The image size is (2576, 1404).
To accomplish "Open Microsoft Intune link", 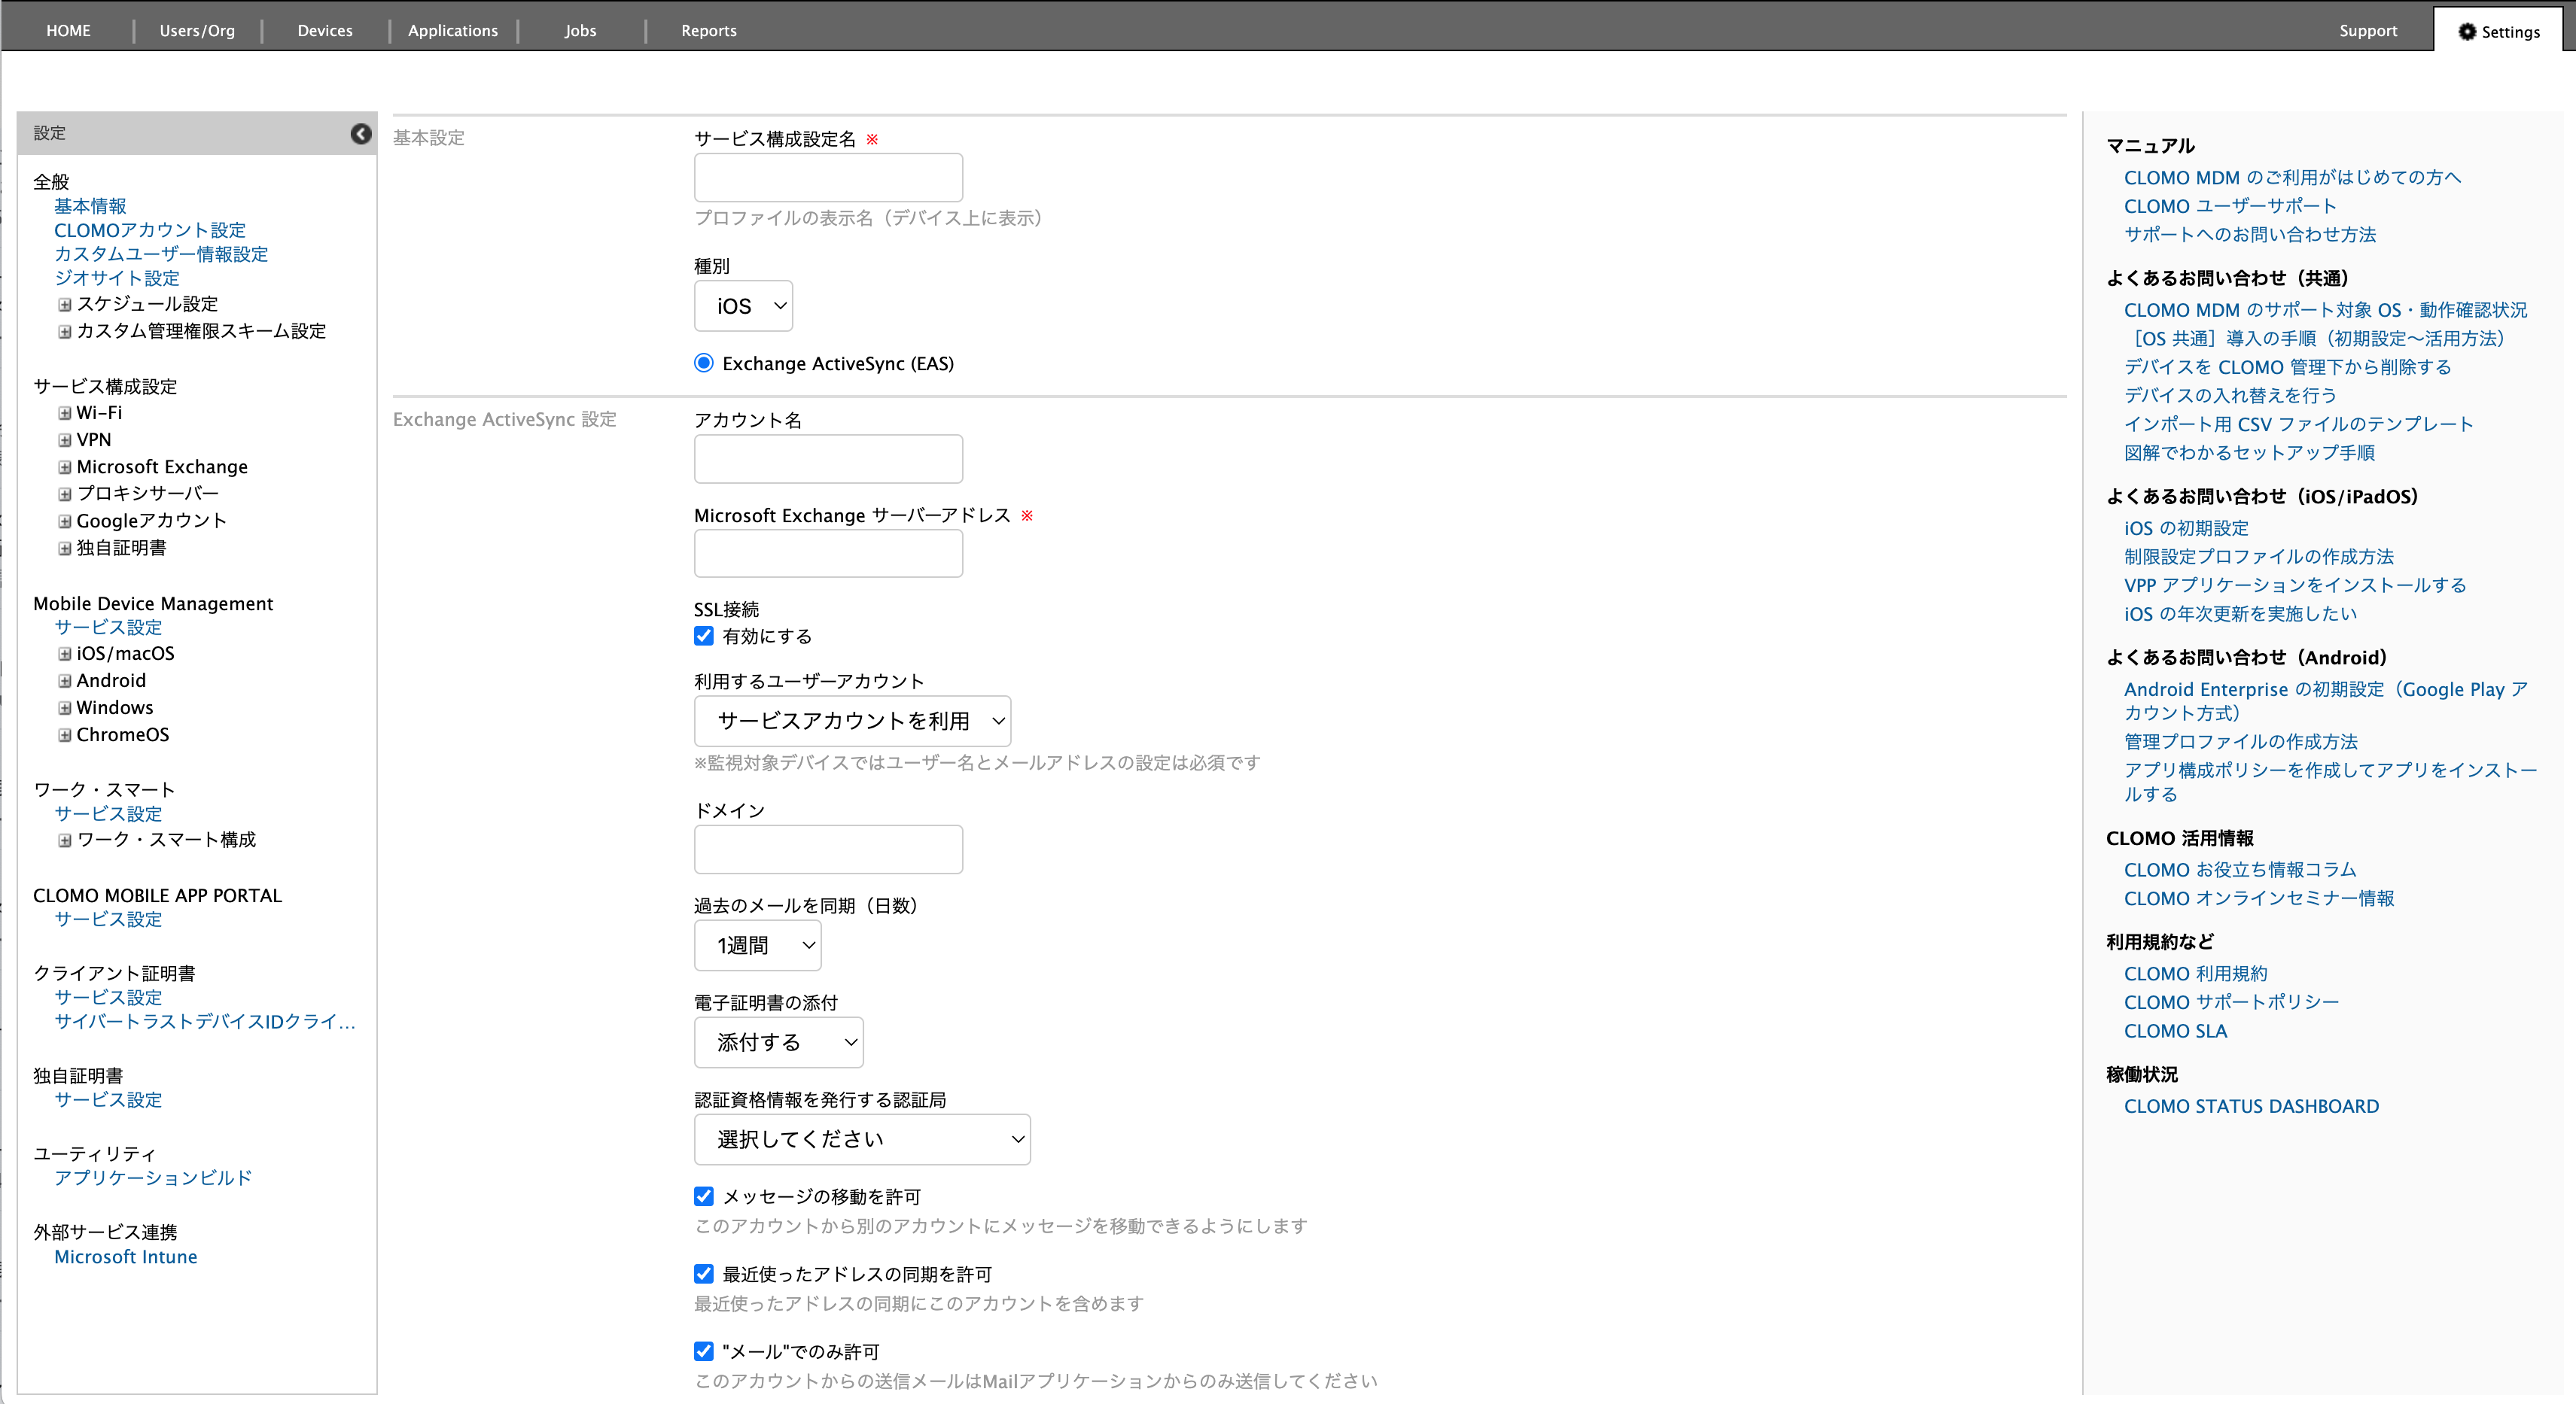I will (125, 1257).
